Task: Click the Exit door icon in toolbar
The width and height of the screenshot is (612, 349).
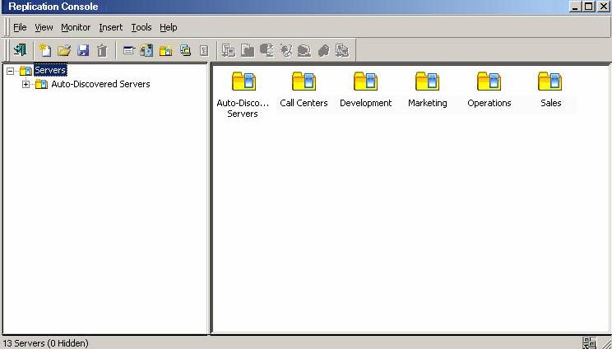Action: tap(20, 51)
